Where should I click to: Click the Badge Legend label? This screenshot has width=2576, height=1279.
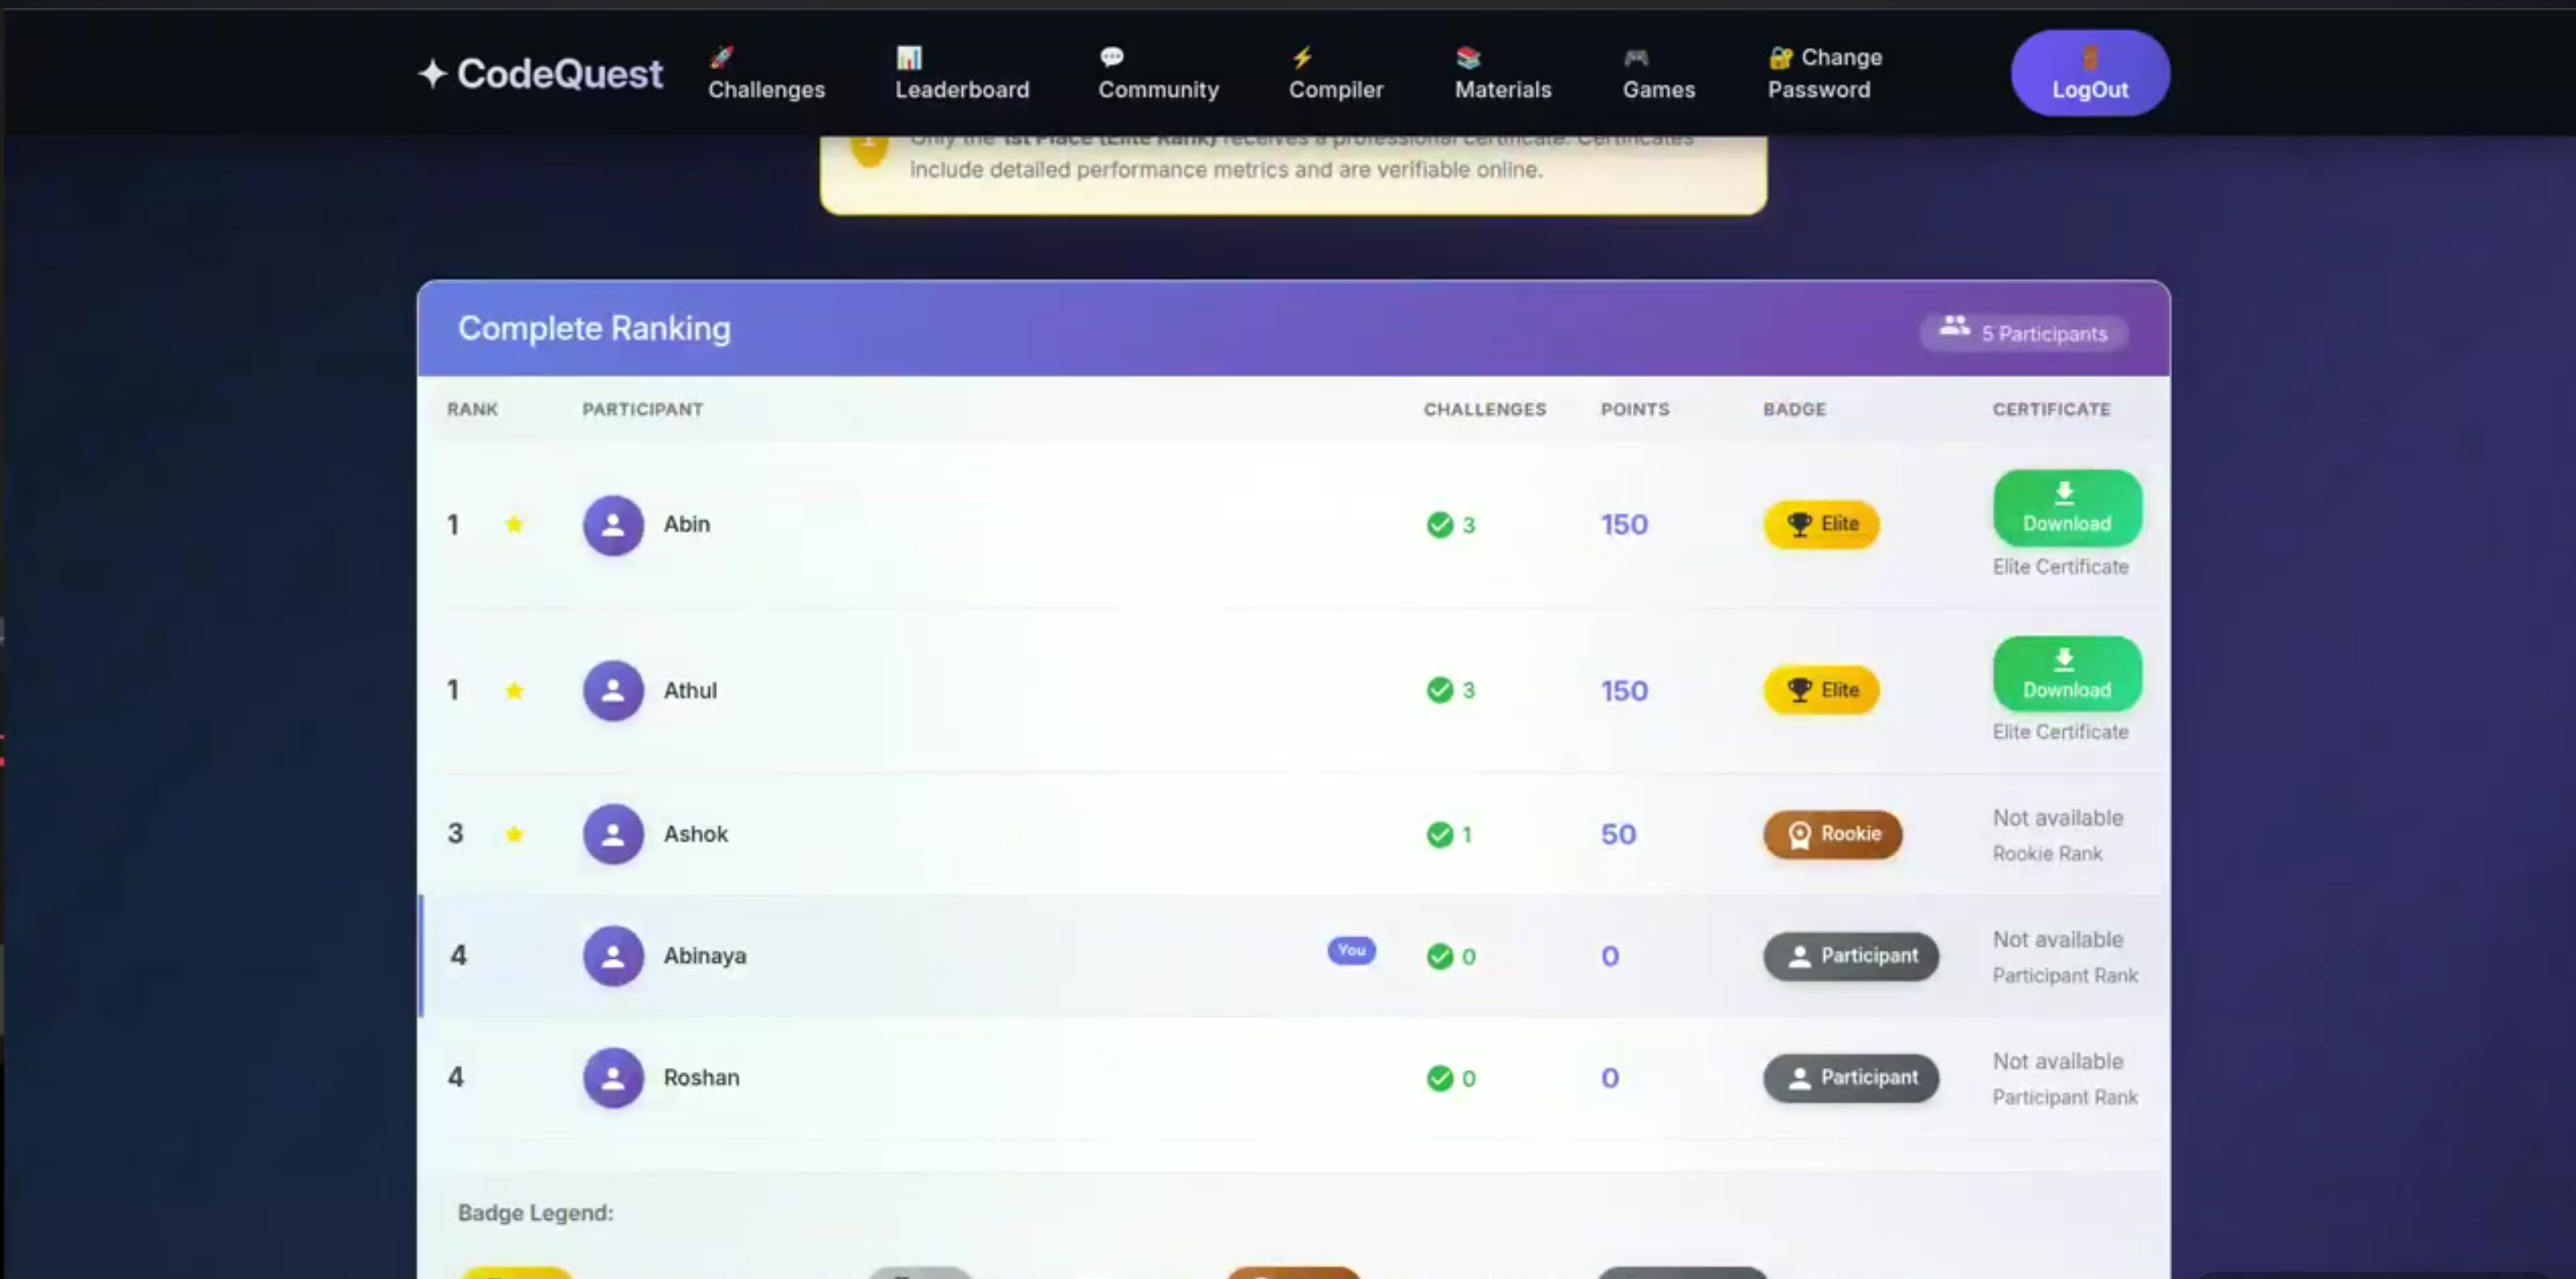pos(535,1213)
